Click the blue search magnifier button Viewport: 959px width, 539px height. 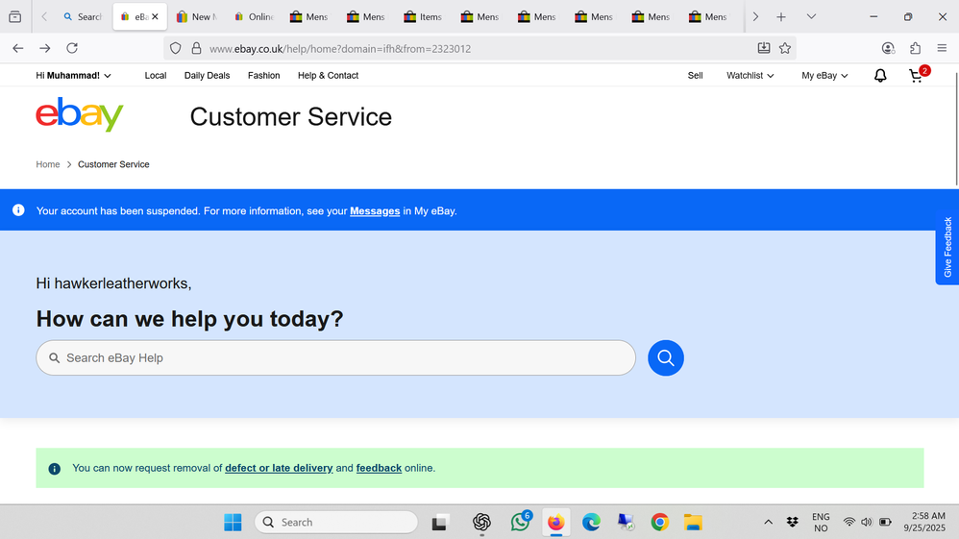665,358
